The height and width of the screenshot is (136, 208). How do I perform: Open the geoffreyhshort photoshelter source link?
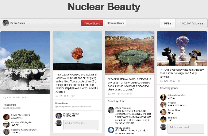73,106
